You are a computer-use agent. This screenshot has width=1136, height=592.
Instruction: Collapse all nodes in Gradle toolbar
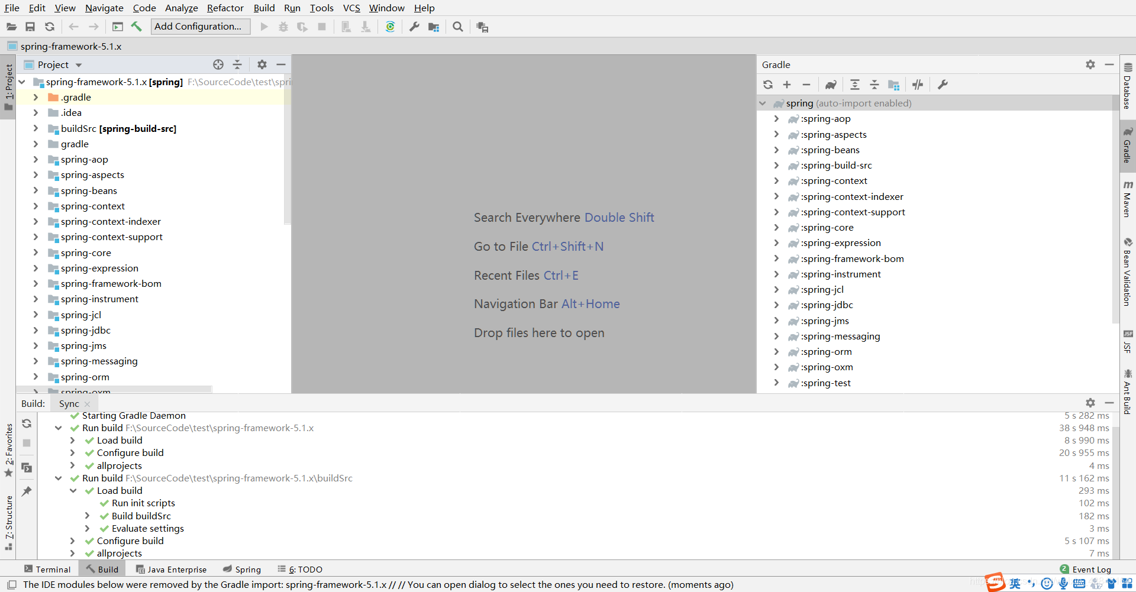point(874,85)
